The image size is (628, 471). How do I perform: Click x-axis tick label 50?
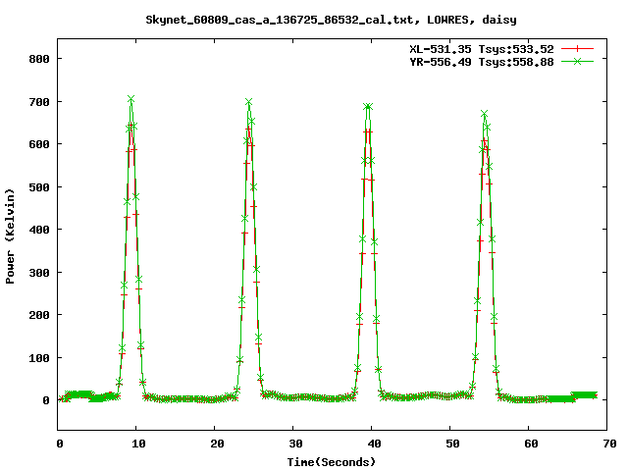point(452,444)
